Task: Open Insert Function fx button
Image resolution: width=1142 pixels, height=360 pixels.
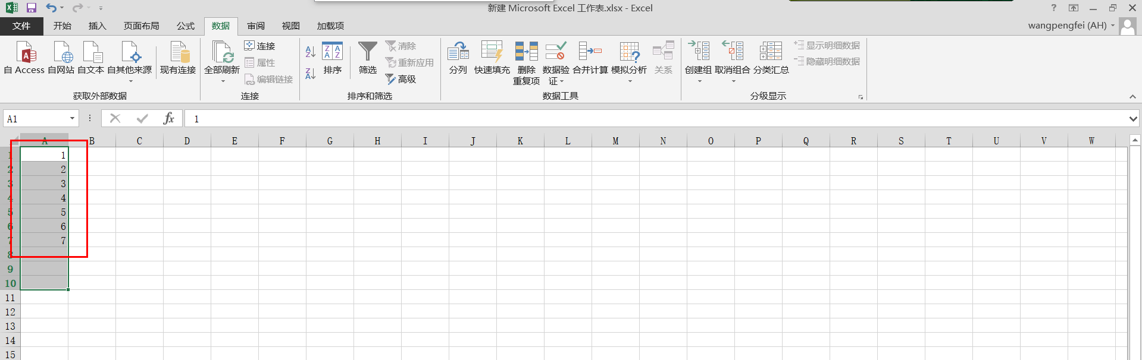Action: click(168, 118)
